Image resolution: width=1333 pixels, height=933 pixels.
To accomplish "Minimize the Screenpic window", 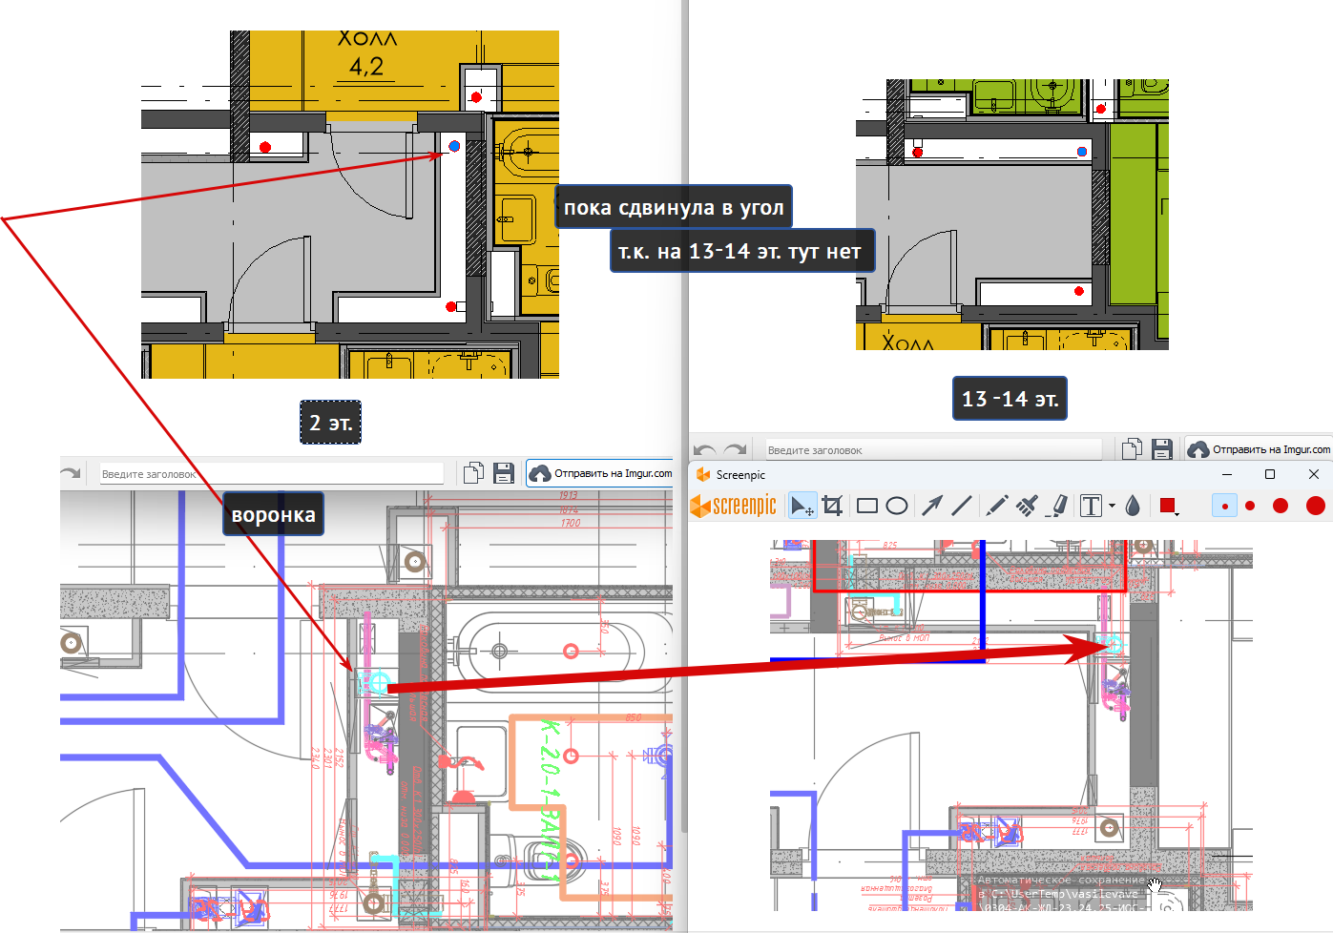I will pos(1227,474).
